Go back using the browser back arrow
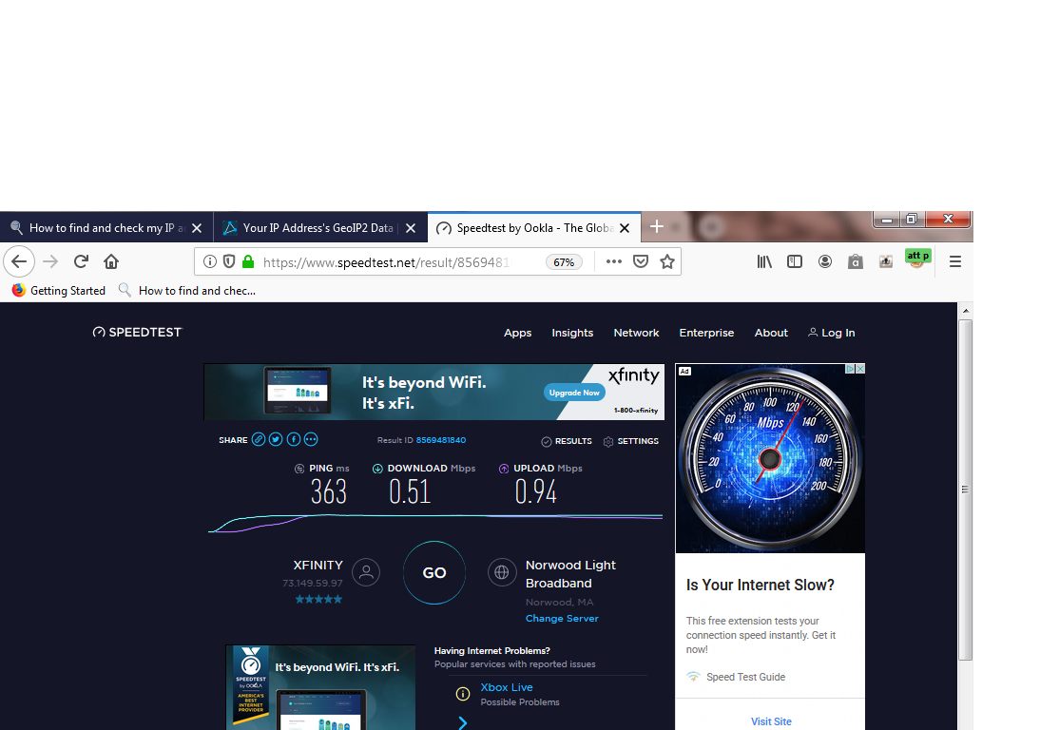1040x730 pixels. 19,262
